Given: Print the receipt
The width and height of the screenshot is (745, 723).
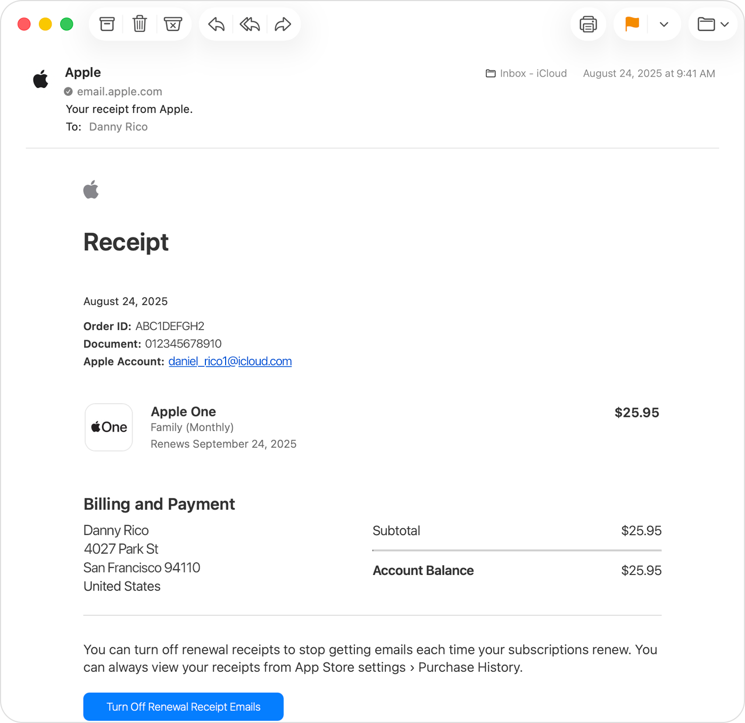Looking at the screenshot, I should point(588,24).
